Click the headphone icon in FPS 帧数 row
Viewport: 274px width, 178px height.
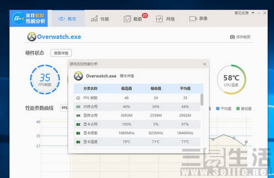[78, 98]
